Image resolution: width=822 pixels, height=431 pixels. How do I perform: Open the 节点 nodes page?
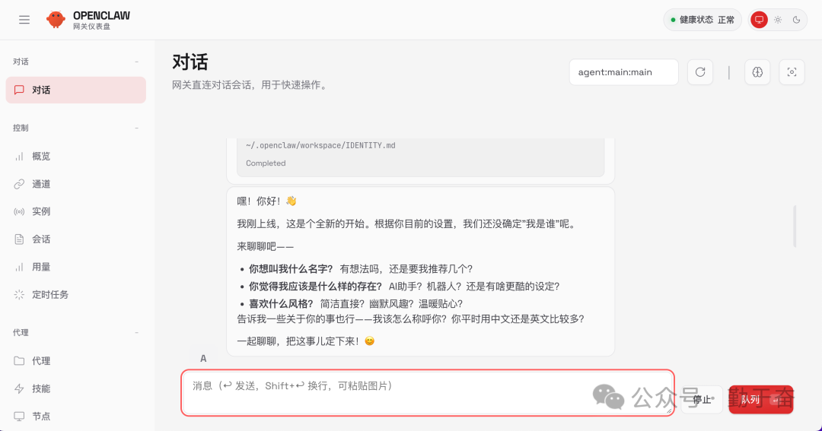76,417
